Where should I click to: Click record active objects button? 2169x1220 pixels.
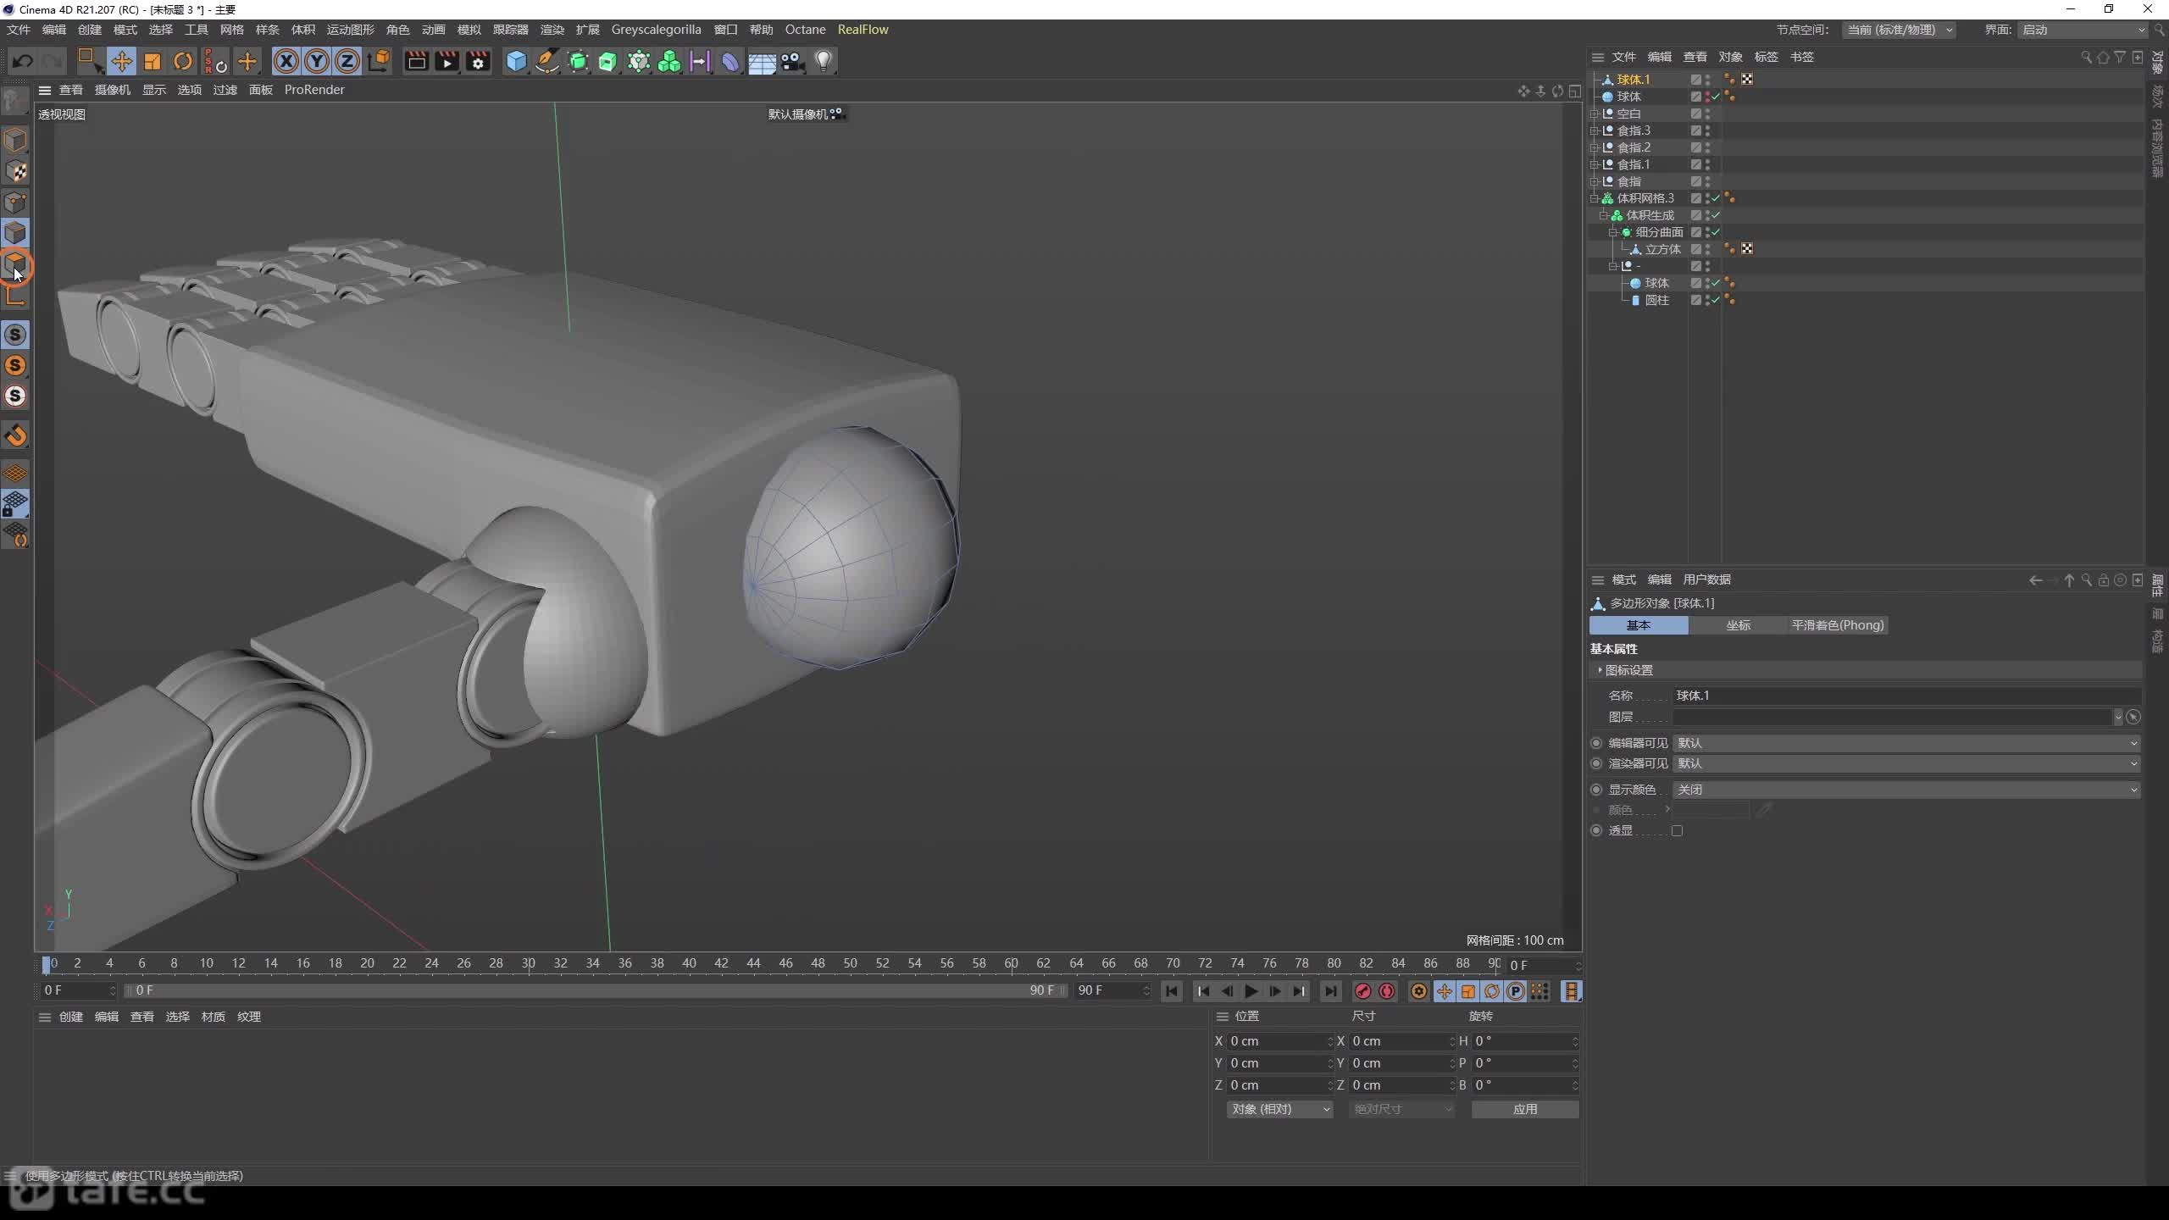tap(1363, 991)
